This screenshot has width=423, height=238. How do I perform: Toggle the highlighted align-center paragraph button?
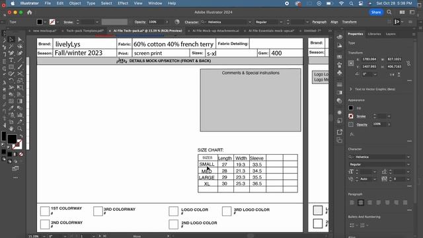[x=361, y=203]
